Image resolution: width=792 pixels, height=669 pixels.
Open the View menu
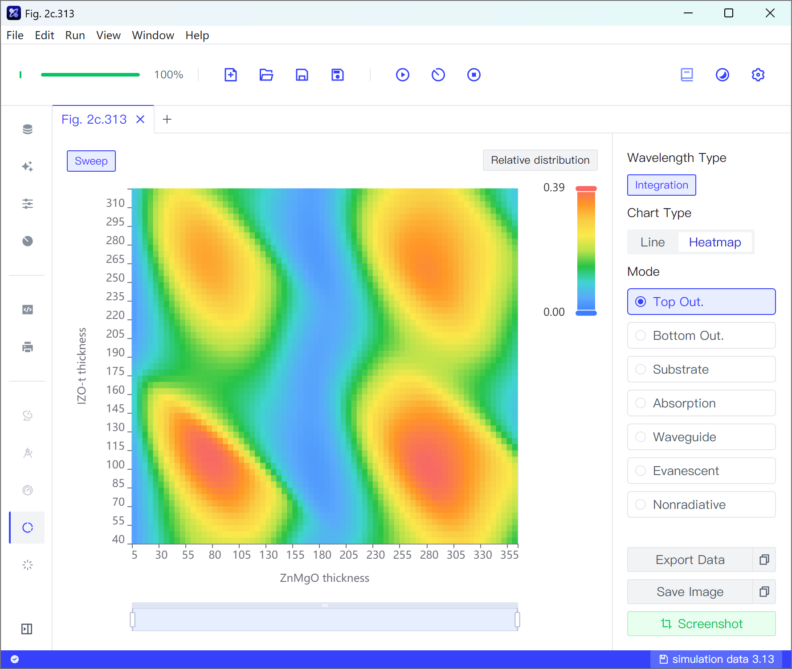(108, 35)
